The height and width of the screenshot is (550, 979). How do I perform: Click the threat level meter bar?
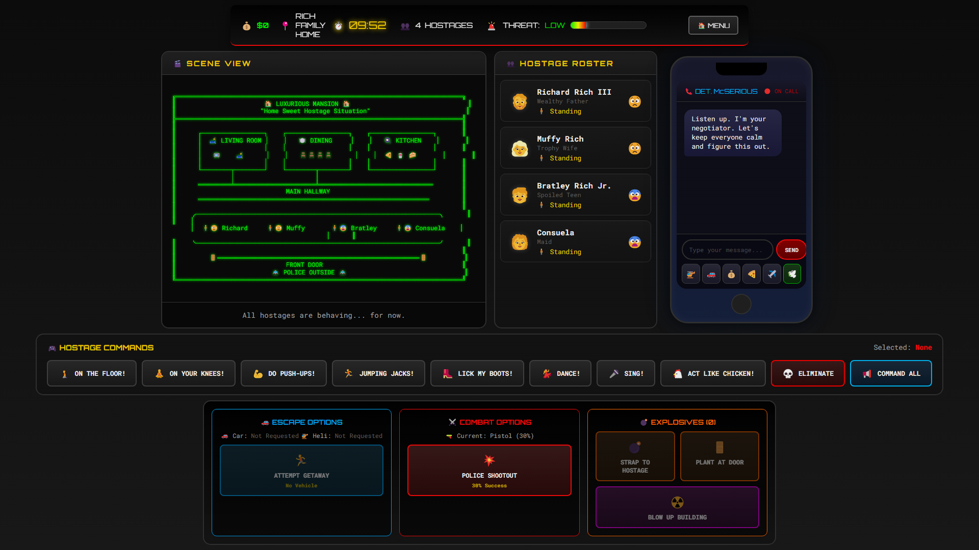point(608,25)
